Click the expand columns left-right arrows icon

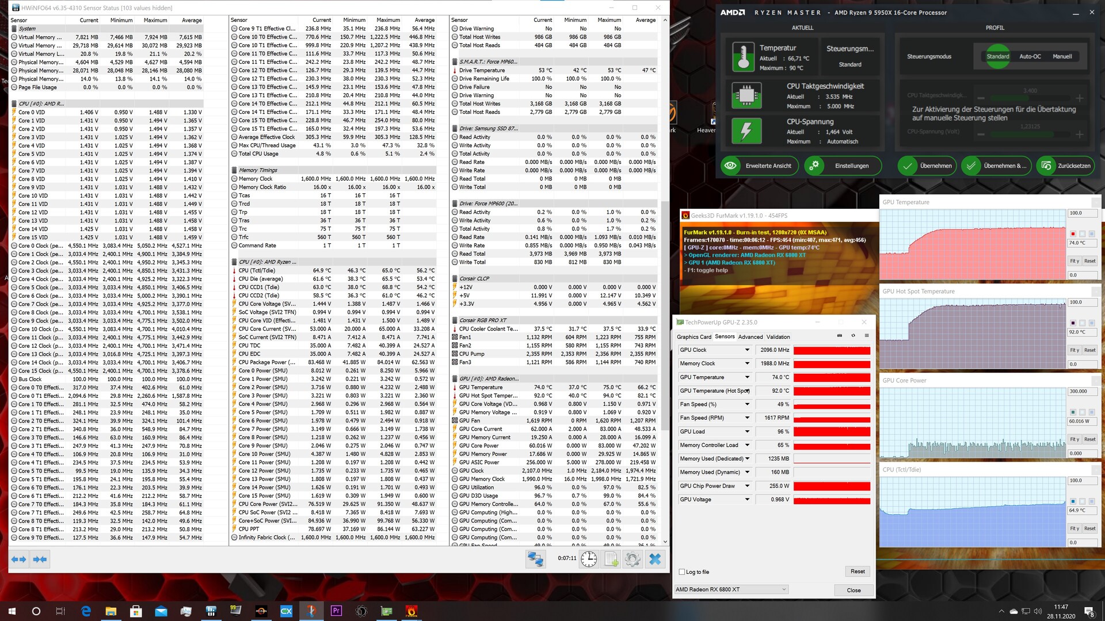tap(19, 559)
